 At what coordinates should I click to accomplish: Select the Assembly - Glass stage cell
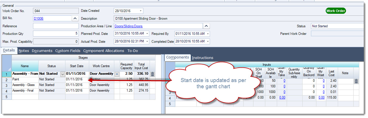[25, 85]
